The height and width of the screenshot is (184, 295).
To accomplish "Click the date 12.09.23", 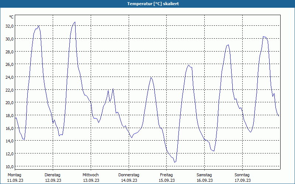I will [x=53, y=180].
